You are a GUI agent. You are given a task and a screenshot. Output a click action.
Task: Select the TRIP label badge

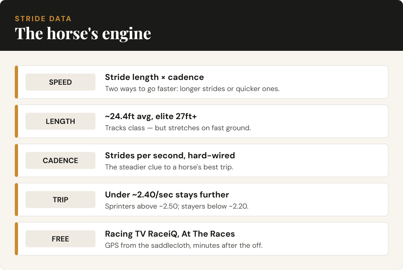point(60,200)
